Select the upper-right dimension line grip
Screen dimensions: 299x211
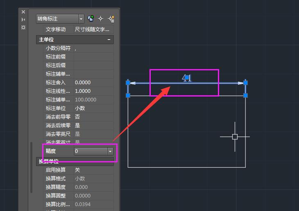pos(246,83)
